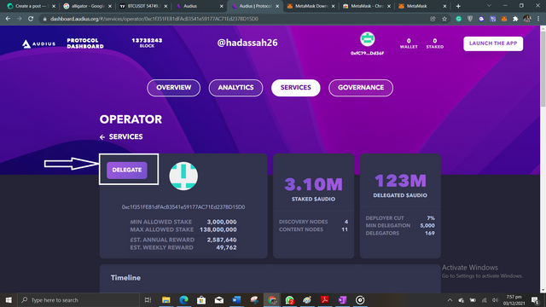The image size is (546, 307).
Task: Launch Microsoft Edge from the taskbar
Action: pos(184,299)
